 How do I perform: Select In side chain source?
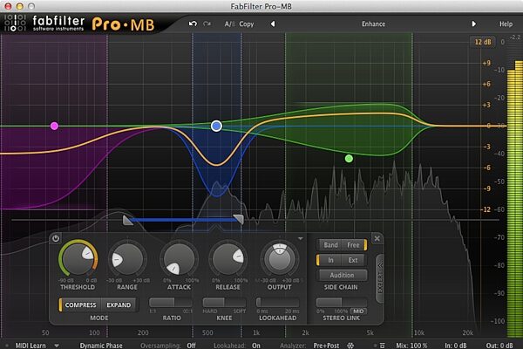tap(329, 260)
